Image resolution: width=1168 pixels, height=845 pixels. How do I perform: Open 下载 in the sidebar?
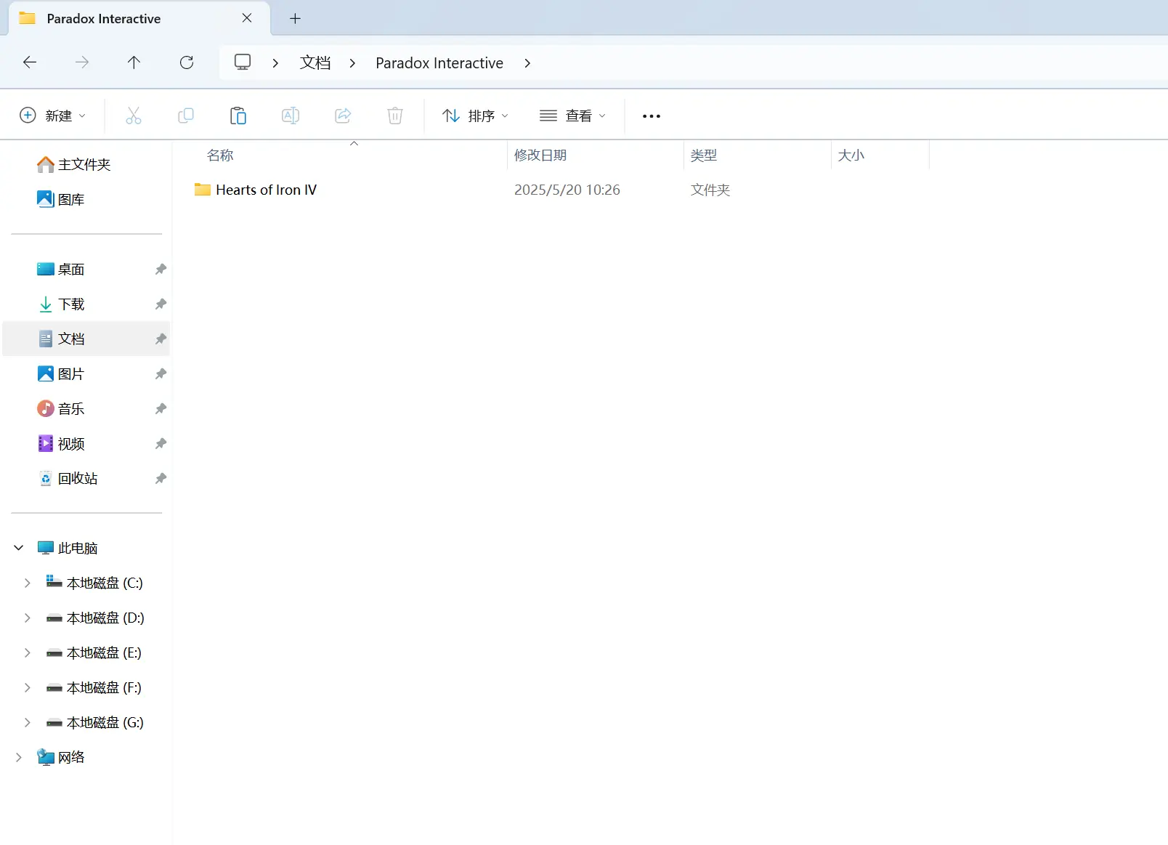click(71, 304)
